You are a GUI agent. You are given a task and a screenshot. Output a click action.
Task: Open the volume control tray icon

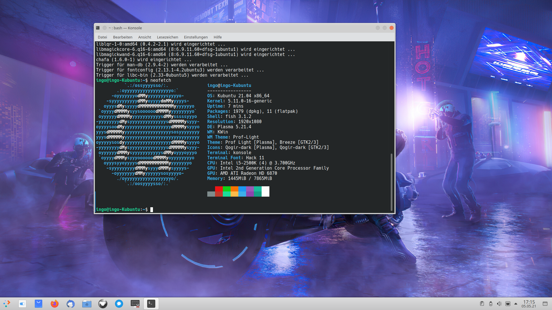[x=499, y=304]
